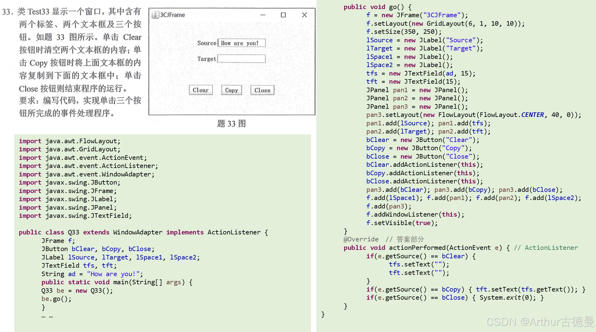Screen dimensions: 596x332
Task: Minimize the 3CJFrame window
Action: coord(263,15)
